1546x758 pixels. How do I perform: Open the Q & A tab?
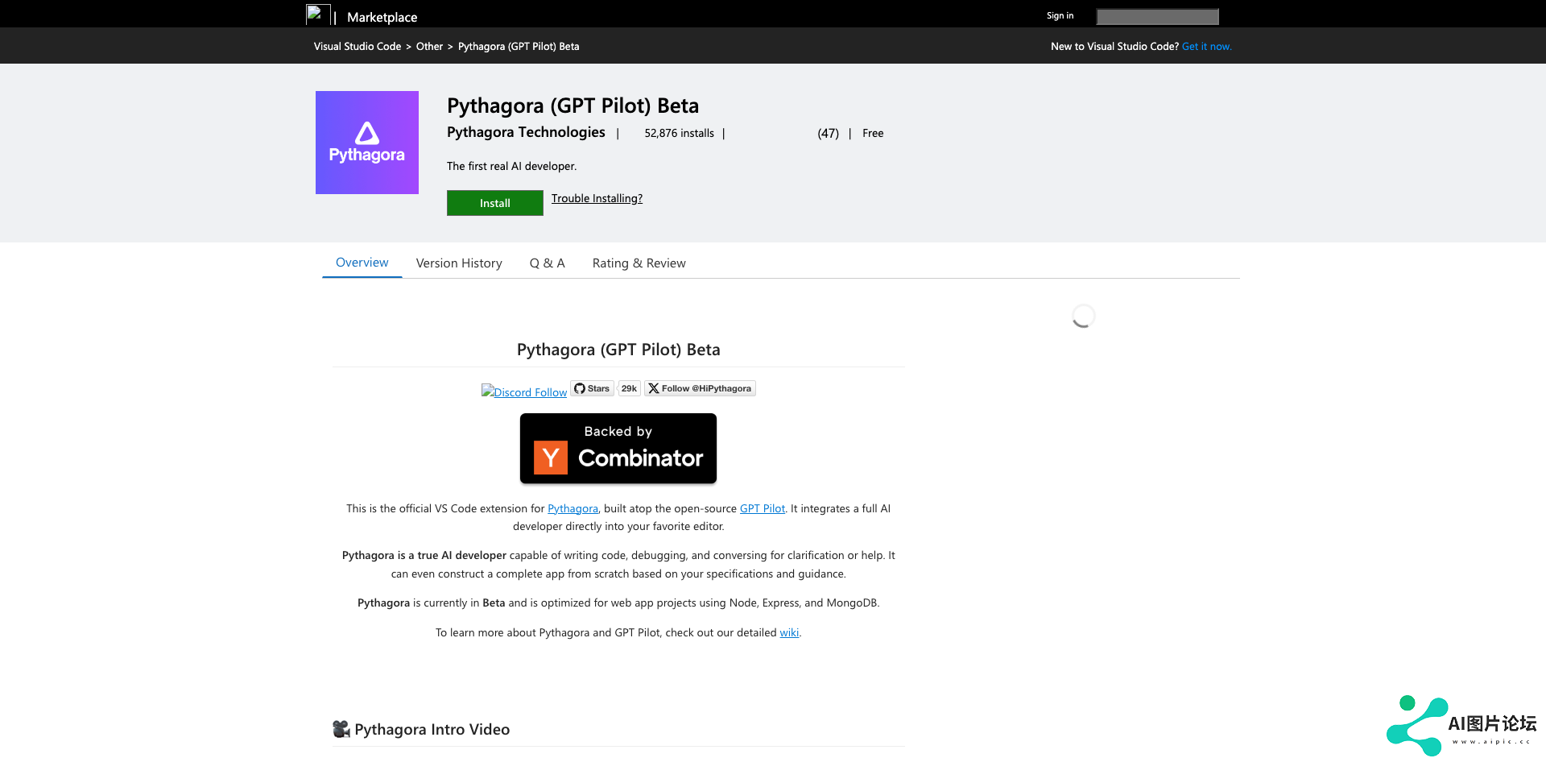[x=548, y=263]
